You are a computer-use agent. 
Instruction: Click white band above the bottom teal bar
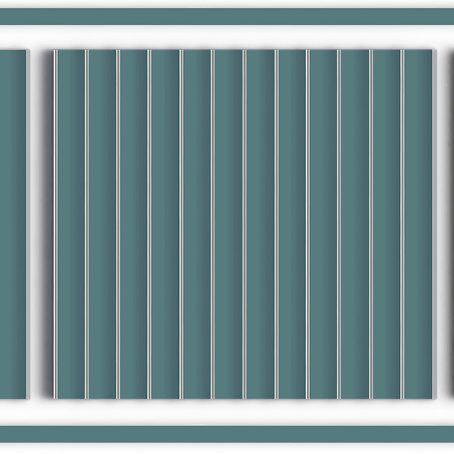click(x=227, y=413)
